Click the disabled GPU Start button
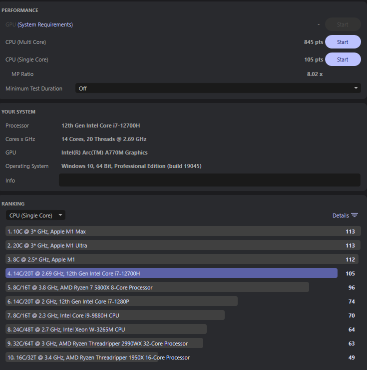Image resolution: width=367 pixels, height=370 pixels. tap(343, 24)
